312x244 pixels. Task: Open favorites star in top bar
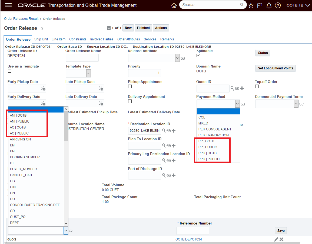click(251, 5)
